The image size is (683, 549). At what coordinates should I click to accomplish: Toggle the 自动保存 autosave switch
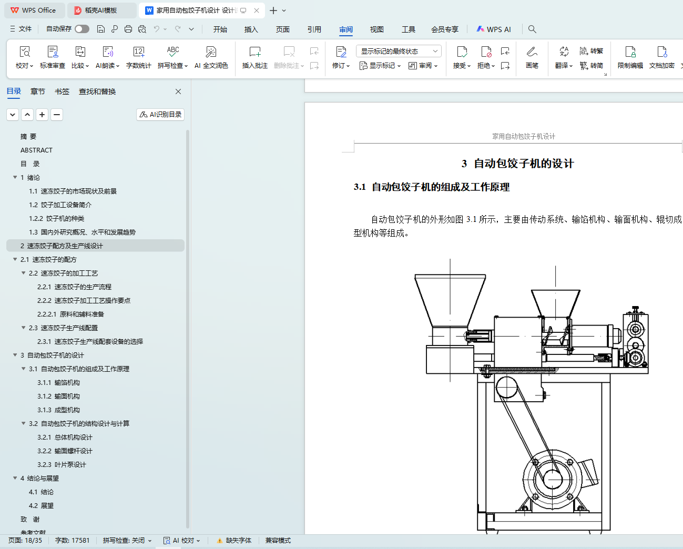[81, 29]
